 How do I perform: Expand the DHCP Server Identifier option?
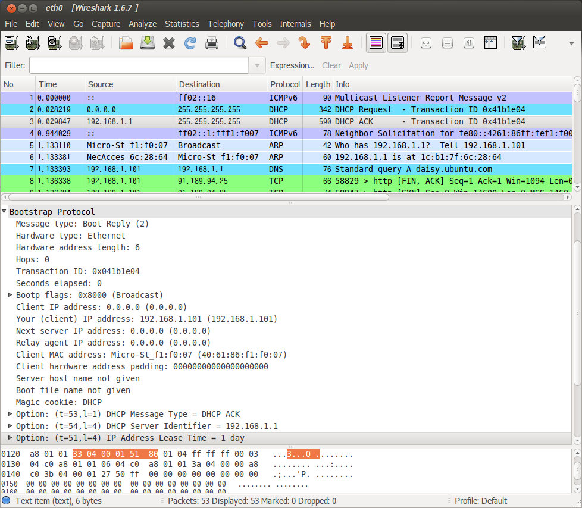pos(10,426)
